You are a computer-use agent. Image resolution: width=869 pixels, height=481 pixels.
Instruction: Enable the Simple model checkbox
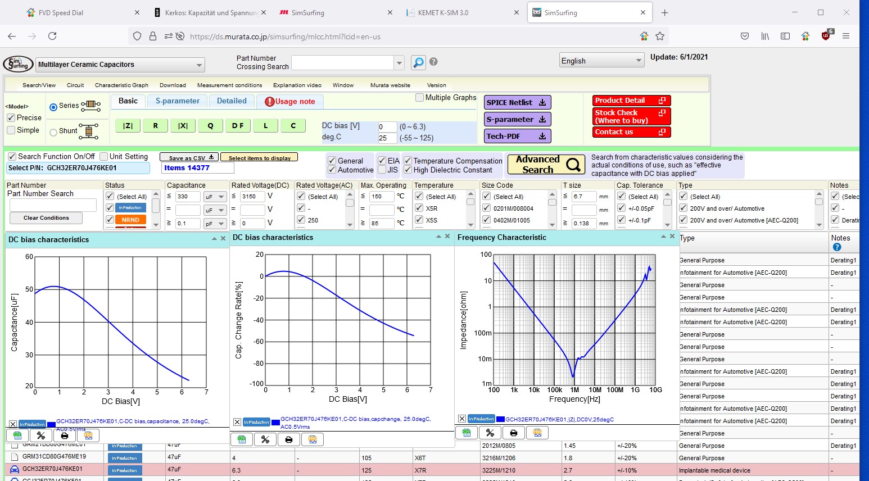coord(11,130)
